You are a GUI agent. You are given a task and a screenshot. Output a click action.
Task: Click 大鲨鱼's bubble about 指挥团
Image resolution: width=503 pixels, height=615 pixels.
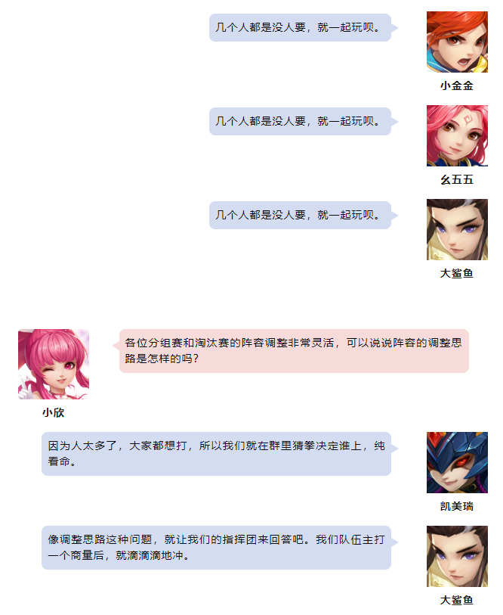tap(216, 548)
